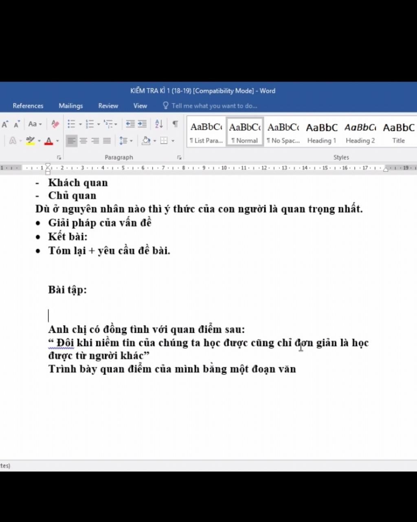This screenshot has height=522, width=417.
Task: Apply numbered list formatting
Action: pos(90,124)
